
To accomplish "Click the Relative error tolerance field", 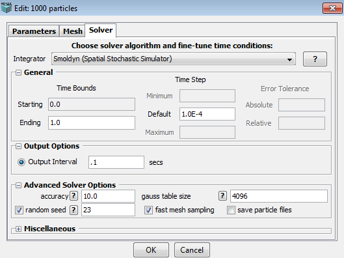I will click(302, 123).
